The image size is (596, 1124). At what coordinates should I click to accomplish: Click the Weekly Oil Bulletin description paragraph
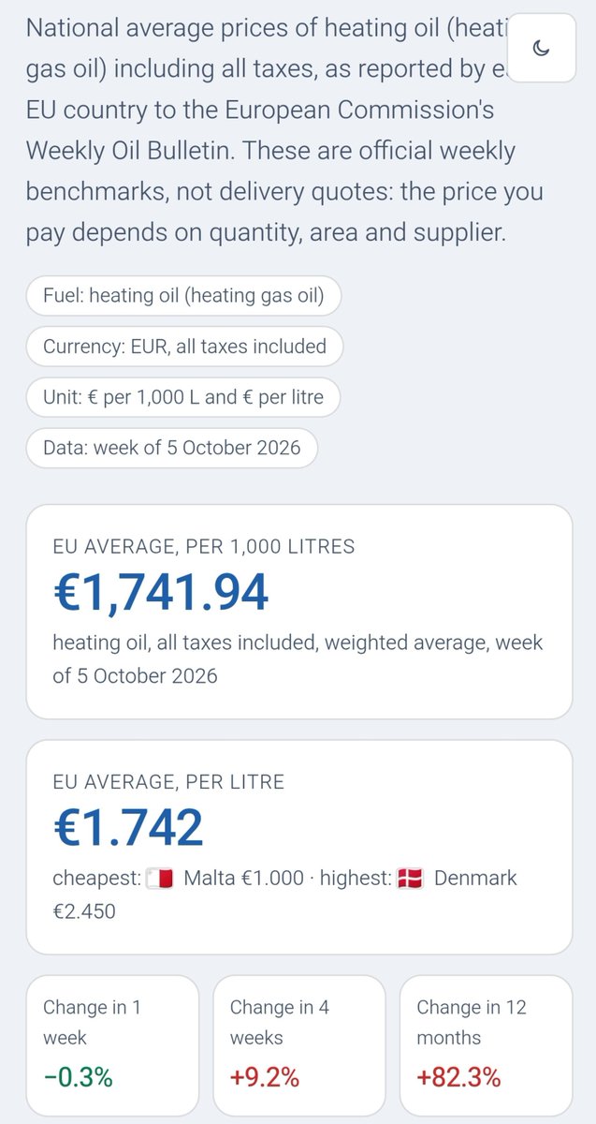(x=281, y=130)
